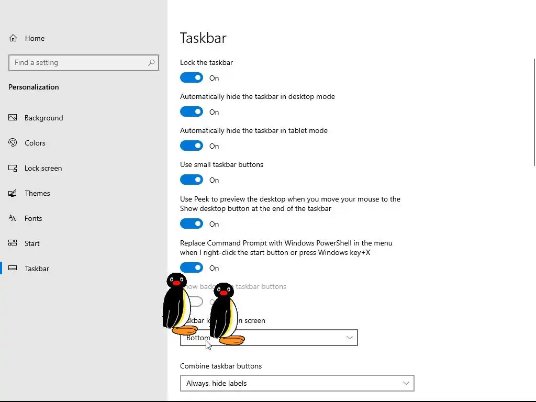This screenshot has width=536, height=402.
Task: Click the vertical scrollbar thumb
Action: coord(534,112)
